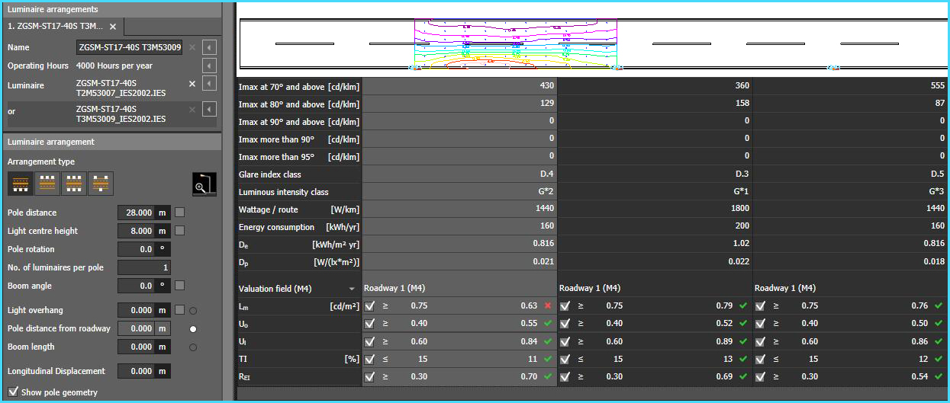
Task: Click the arrow button in the 'or' row
Action: pos(210,110)
